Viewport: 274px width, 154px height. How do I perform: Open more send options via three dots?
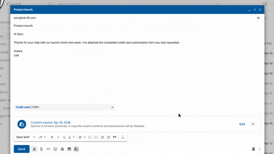click(259, 149)
